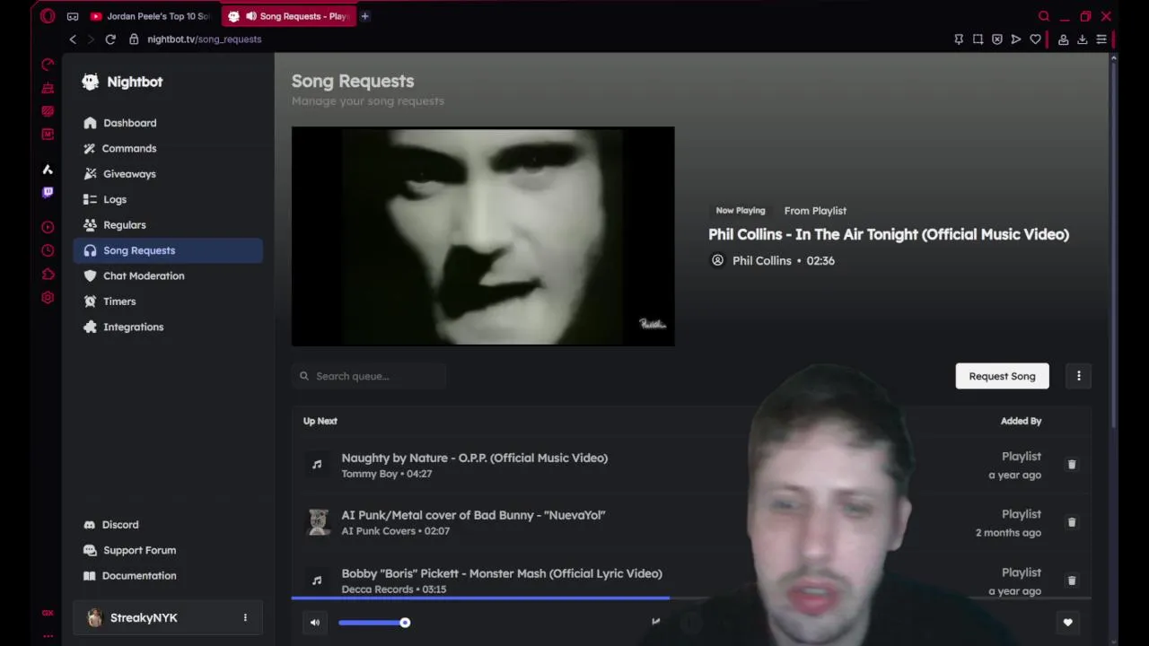Click the StreakyNYK profile avatar
Image resolution: width=1149 pixels, height=646 pixels.
[x=94, y=617]
